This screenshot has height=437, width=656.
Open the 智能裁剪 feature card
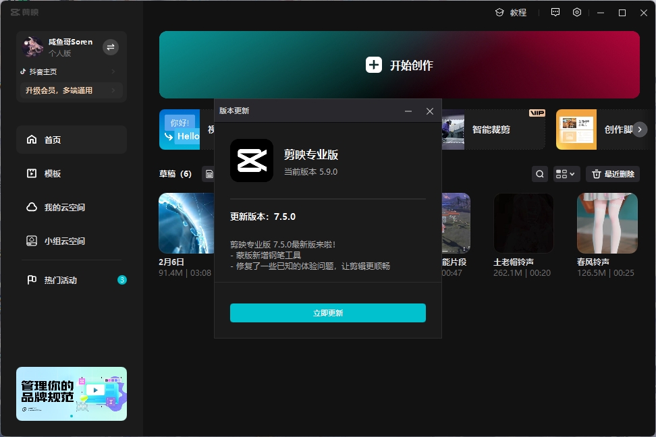tap(493, 129)
